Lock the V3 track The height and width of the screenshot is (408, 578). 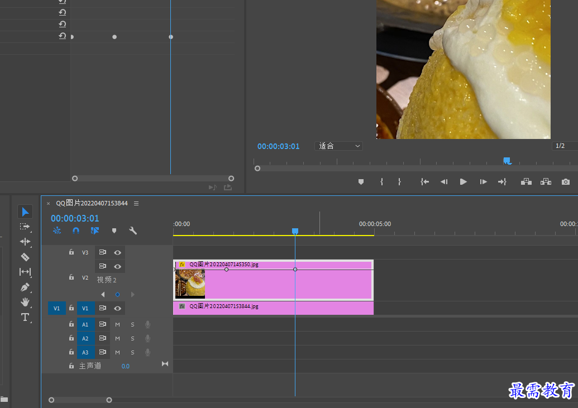coord(71,252)
